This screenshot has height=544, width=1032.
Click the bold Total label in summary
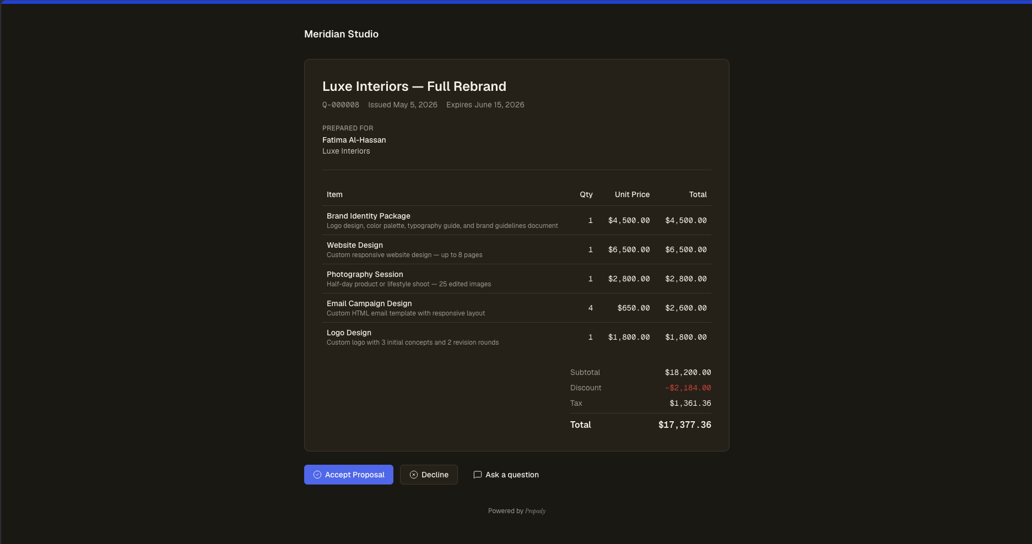coord(581,425)
